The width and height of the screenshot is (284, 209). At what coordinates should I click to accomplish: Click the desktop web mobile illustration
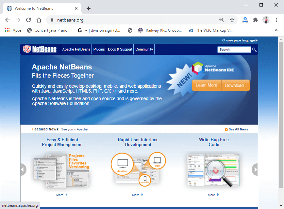pos(138,169)
